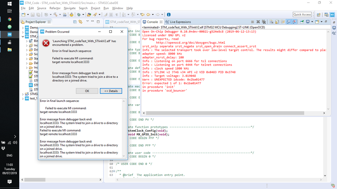Open the Build hammer dropdown arrow
This screenshot has width=337, height=189.
[x=60, y=14]
